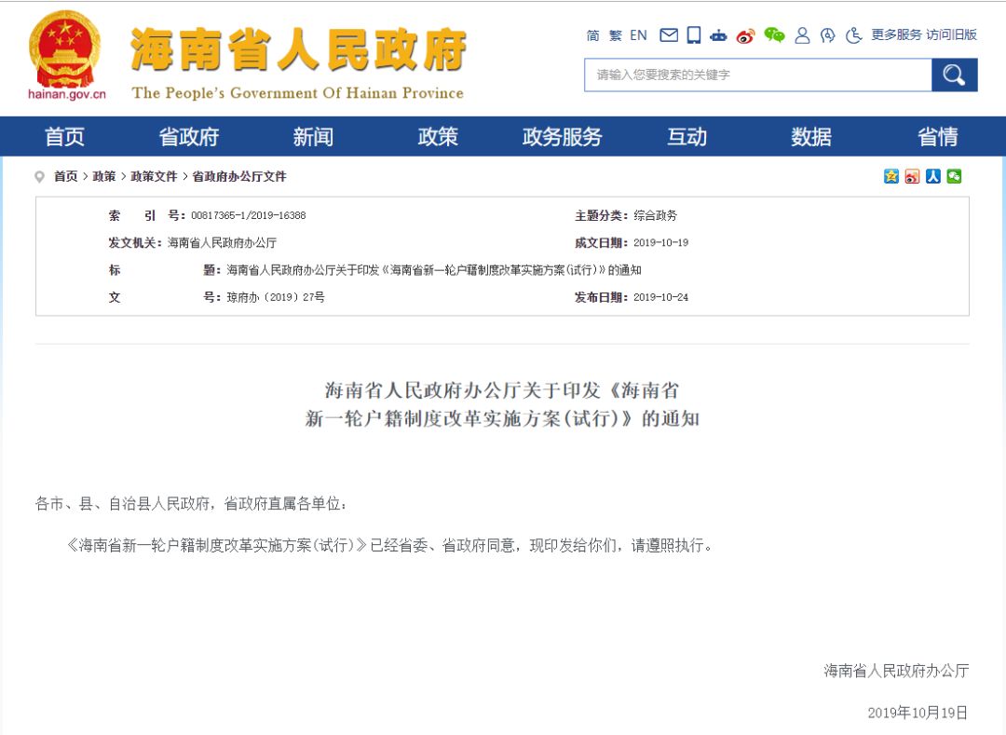Image resolution: width=1006 pixels, height=735 pixels.
Task: Share to QQ Zone via star icon
Action: (891, 176)
